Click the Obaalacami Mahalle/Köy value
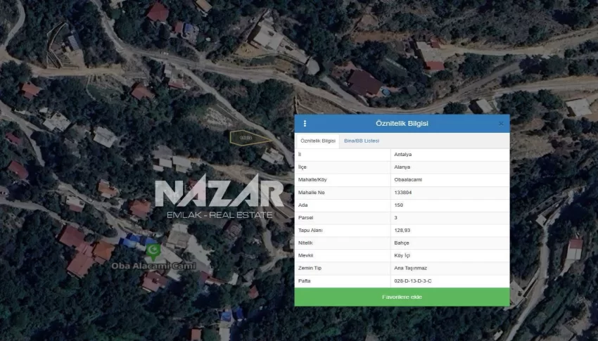 coord(409,179)
